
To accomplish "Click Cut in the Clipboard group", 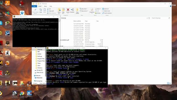I will [49, 9].
